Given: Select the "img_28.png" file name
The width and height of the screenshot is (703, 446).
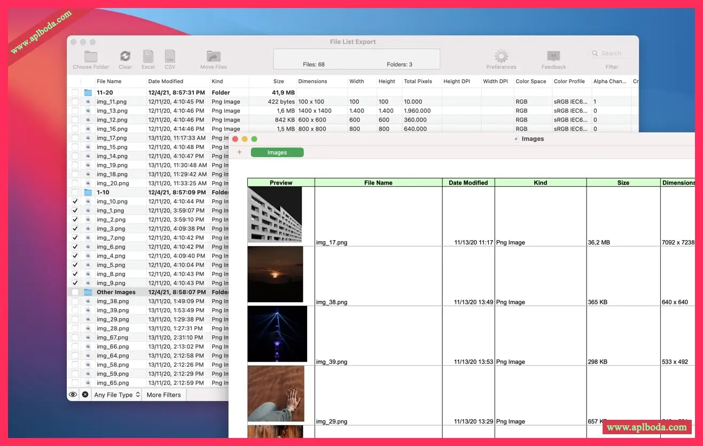Looking at the screenshot, I should (113, 329).
